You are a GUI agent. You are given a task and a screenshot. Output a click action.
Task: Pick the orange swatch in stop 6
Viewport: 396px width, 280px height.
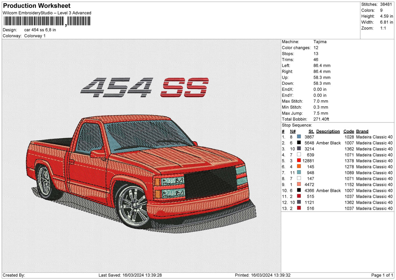coord(299,167)
